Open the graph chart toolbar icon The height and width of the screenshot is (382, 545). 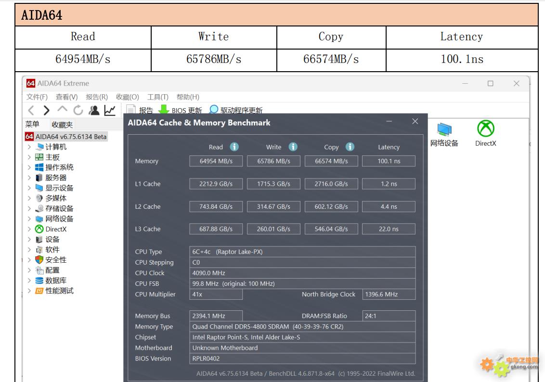(110, 110)
